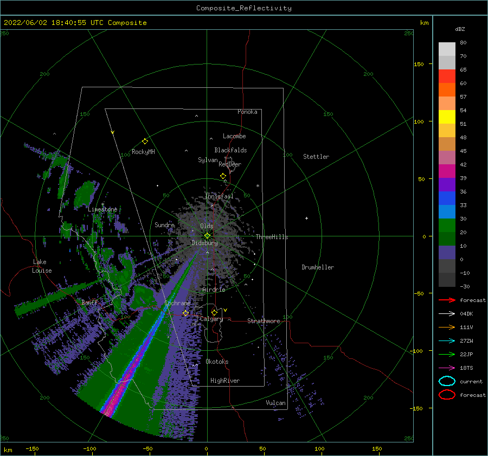Click the yellow diamond marker near RockyMH
Viewport: 488px width, 456px height.
[145, 142]
